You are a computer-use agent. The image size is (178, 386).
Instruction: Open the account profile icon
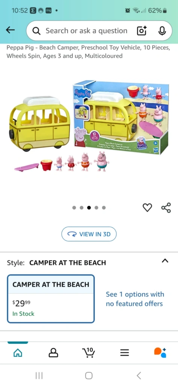pos(53,353)
